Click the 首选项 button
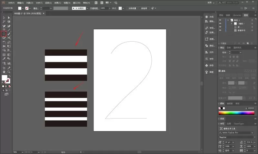 click(x=144, y=8)
